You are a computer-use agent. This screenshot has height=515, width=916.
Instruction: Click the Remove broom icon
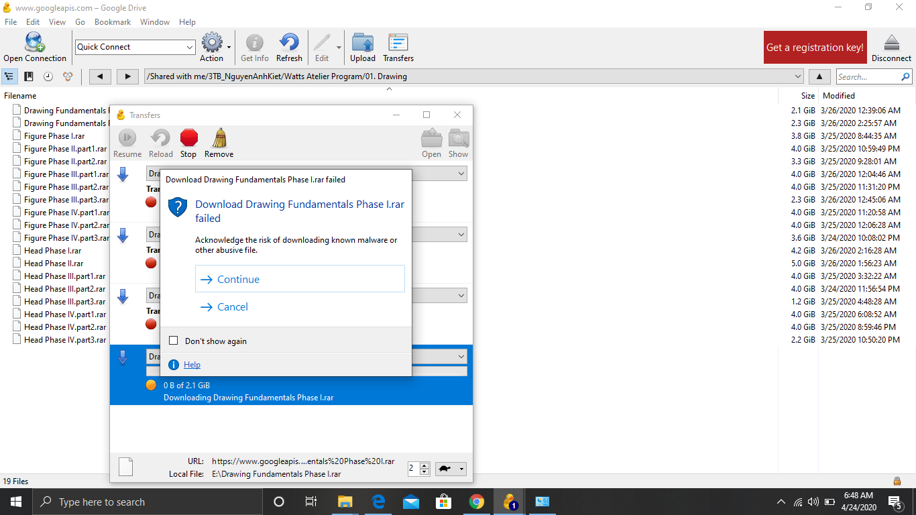click(219, 138)
